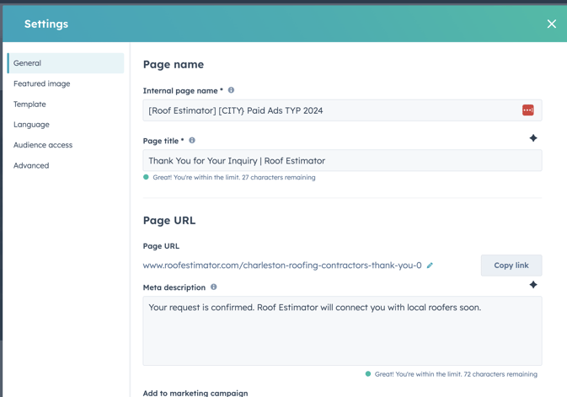Click the info icon next to Meta description
Image resolution: width=567 pixels, height=397 pixels.
coord(214,287)
